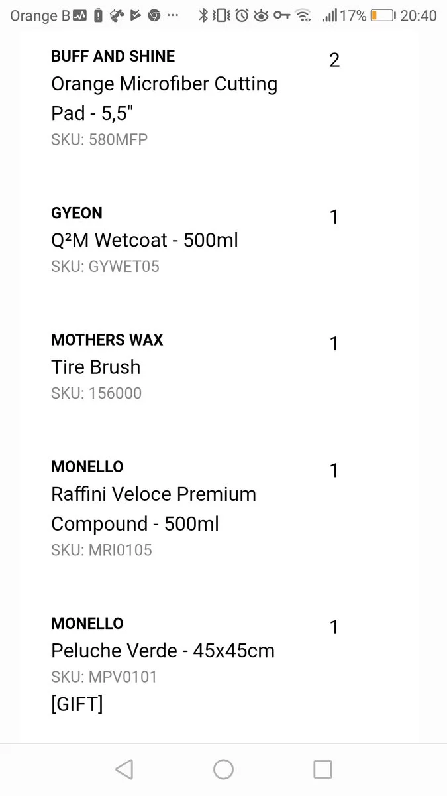Tap the VPN key status icon
Image resolution: width=447 pixels, height=796 pixels.
point(282,15)
